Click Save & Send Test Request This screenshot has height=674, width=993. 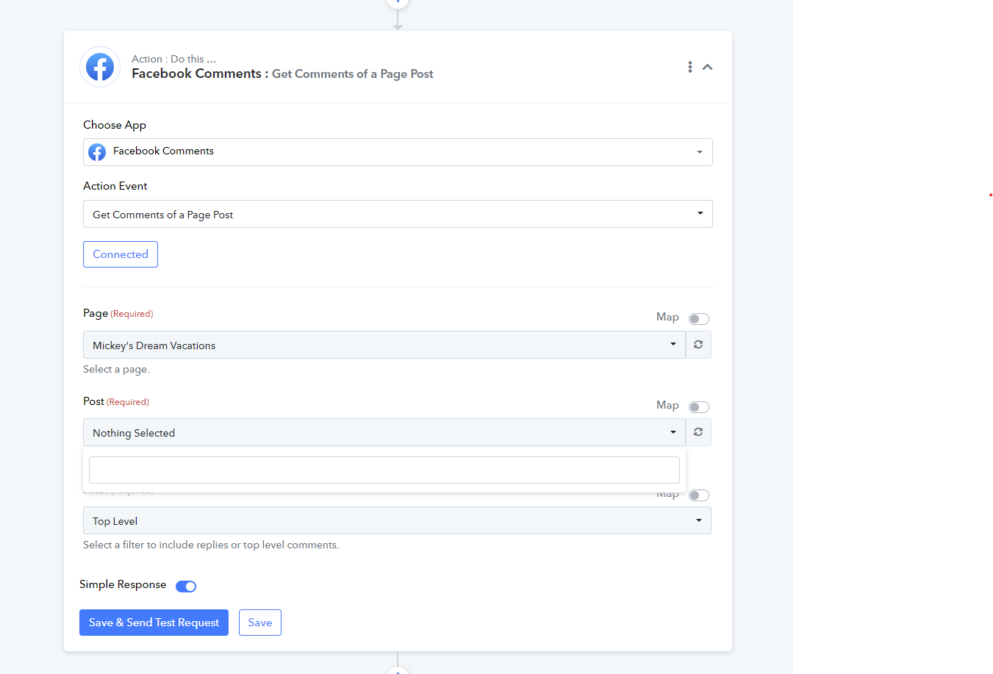point(154,623)
